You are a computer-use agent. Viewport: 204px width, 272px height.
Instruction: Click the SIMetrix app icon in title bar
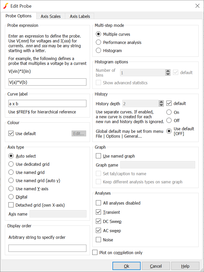pos(5,6)
